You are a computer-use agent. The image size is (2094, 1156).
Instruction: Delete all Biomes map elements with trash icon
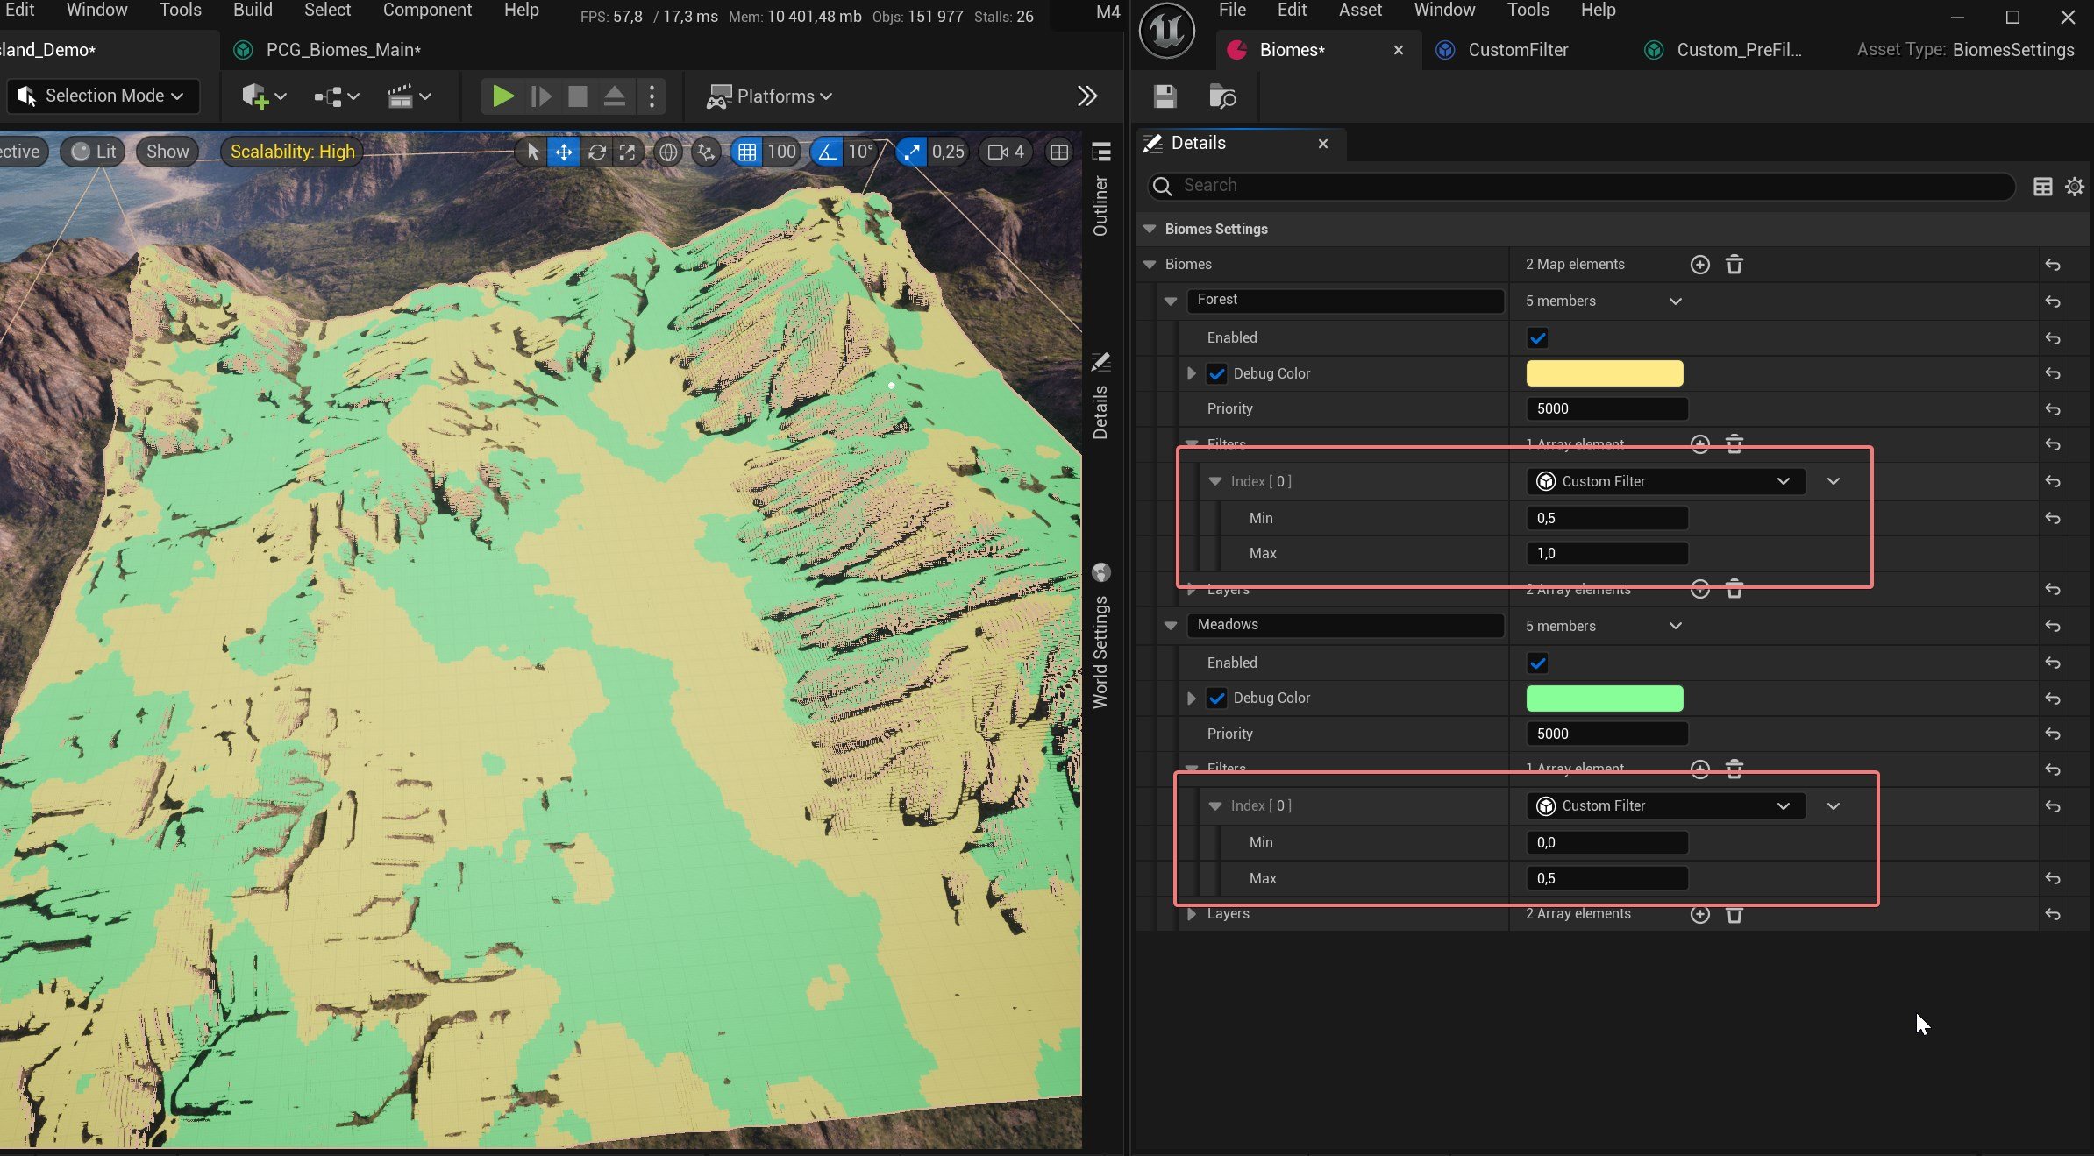click(x=1734, y=265)
